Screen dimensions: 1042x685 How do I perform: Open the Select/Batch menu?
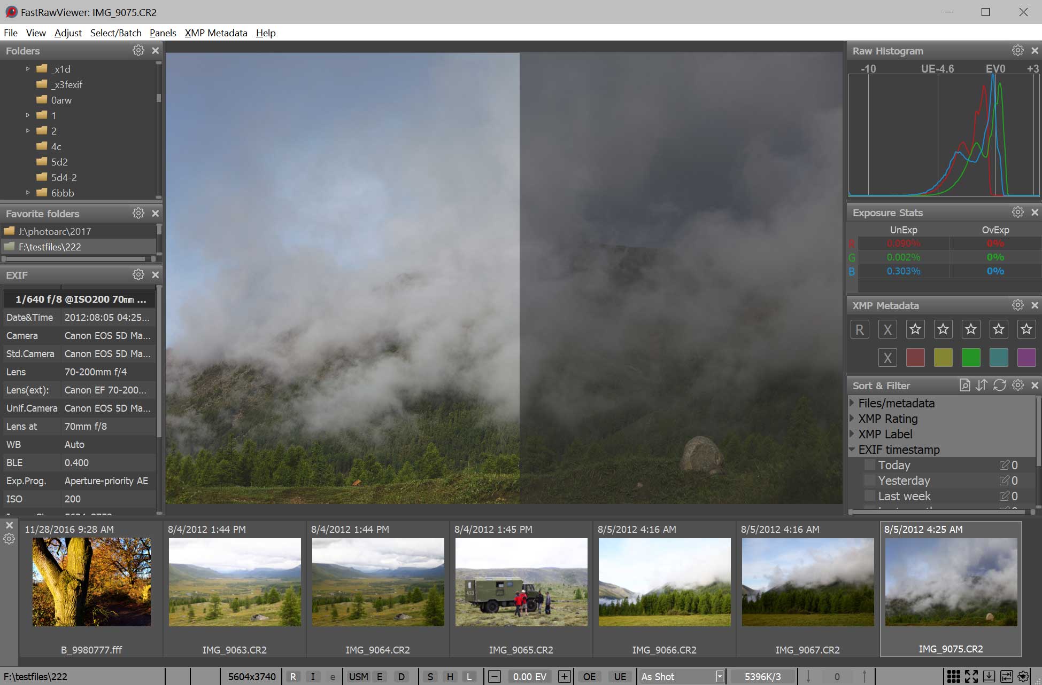coord(115,33)
